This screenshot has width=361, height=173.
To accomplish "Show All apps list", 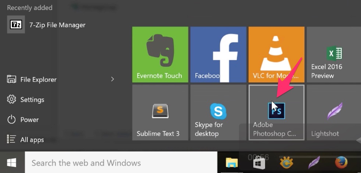I will pos(25,140).
